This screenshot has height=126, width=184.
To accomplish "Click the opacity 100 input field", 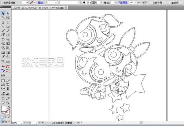I will [x=132, y=2].
